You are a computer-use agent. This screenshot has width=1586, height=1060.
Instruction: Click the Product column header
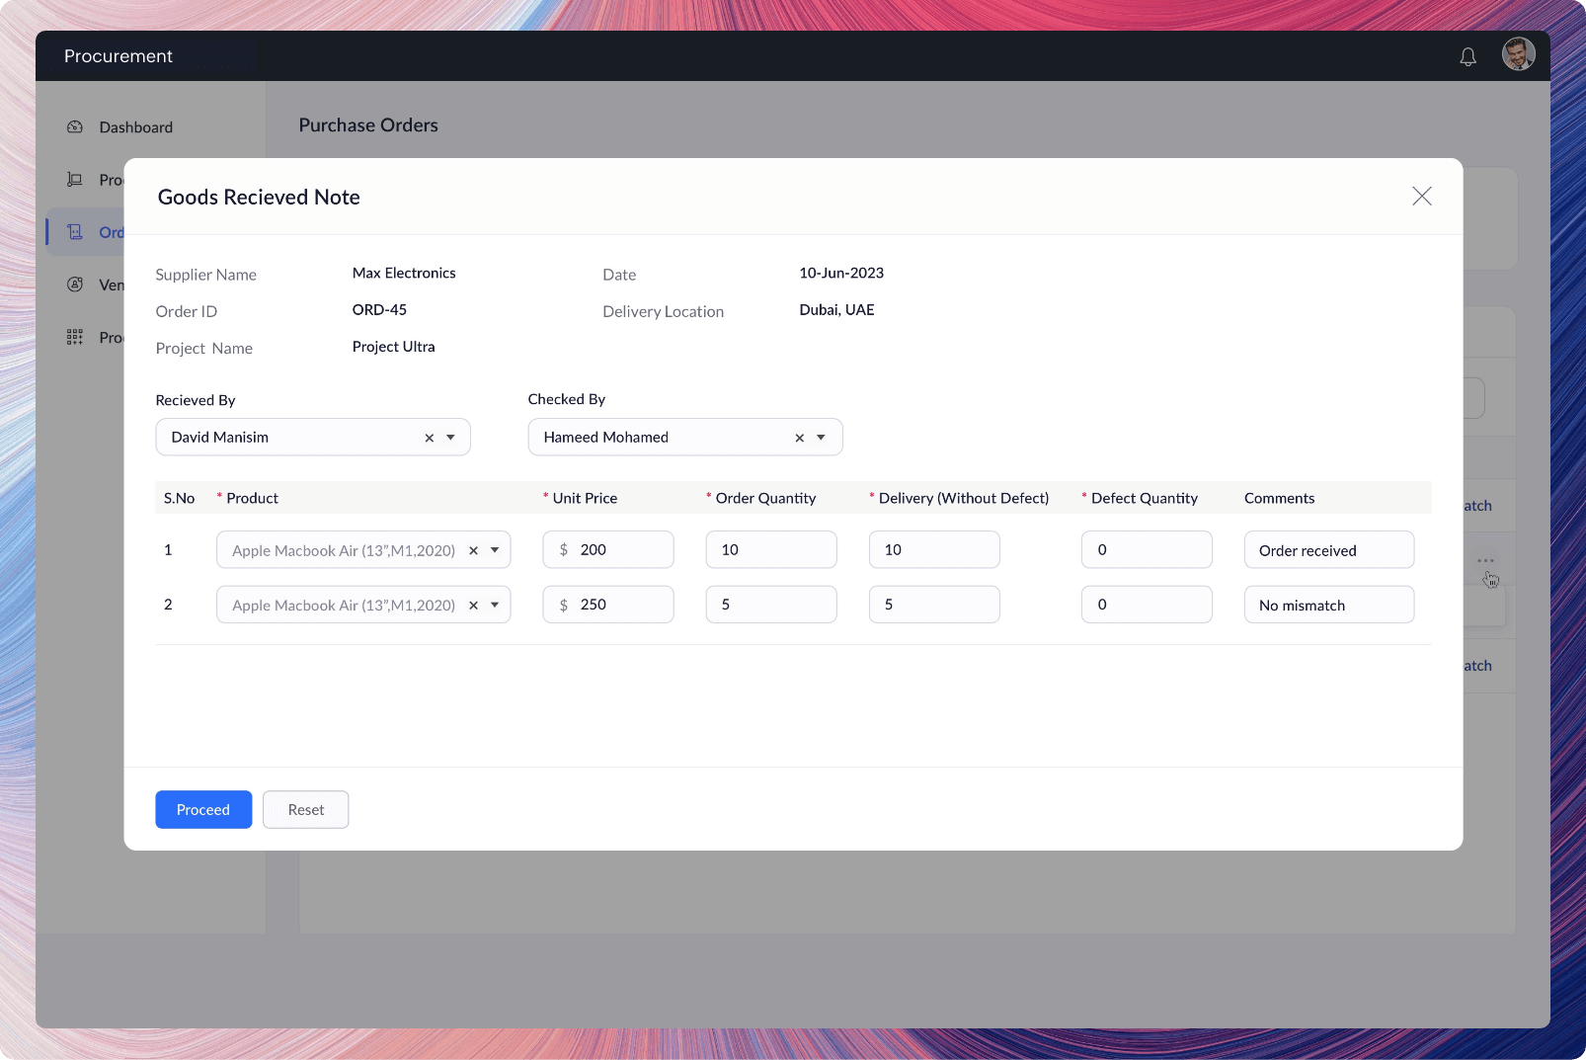(252, 498)
